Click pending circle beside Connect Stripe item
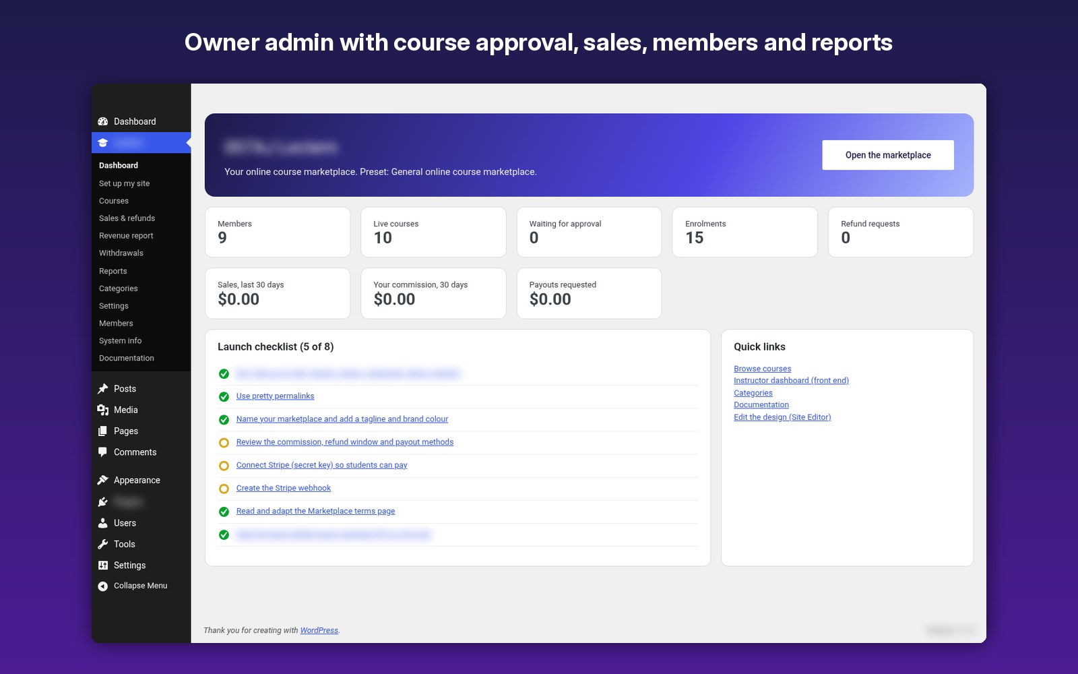This screenshot has height=674, width=1078. [x=224, y=466]
